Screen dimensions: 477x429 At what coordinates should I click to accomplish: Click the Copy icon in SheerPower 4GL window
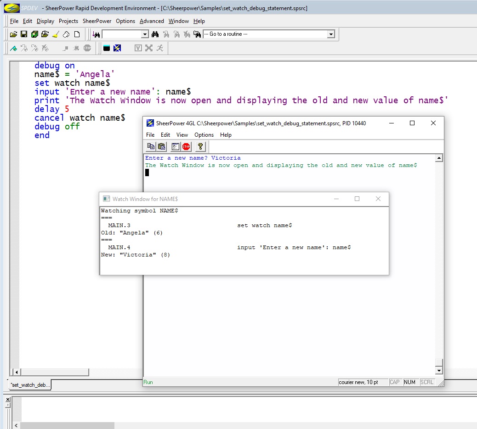click(151, 147)
